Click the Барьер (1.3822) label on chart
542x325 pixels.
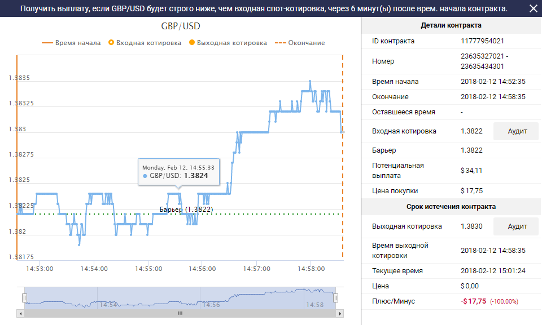pyautogui.click(x=186, y=210)
